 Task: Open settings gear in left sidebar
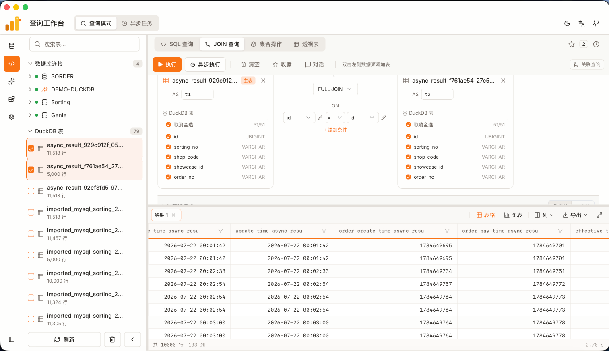tap(12, 117)
